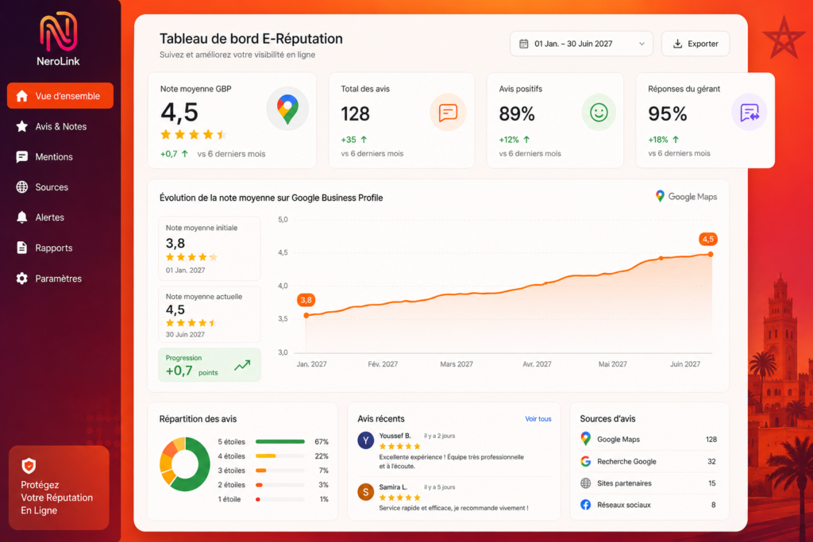Screen dimensions: 813x542
Task: Click the globe icon next to Sources
Action: point(21,187)
